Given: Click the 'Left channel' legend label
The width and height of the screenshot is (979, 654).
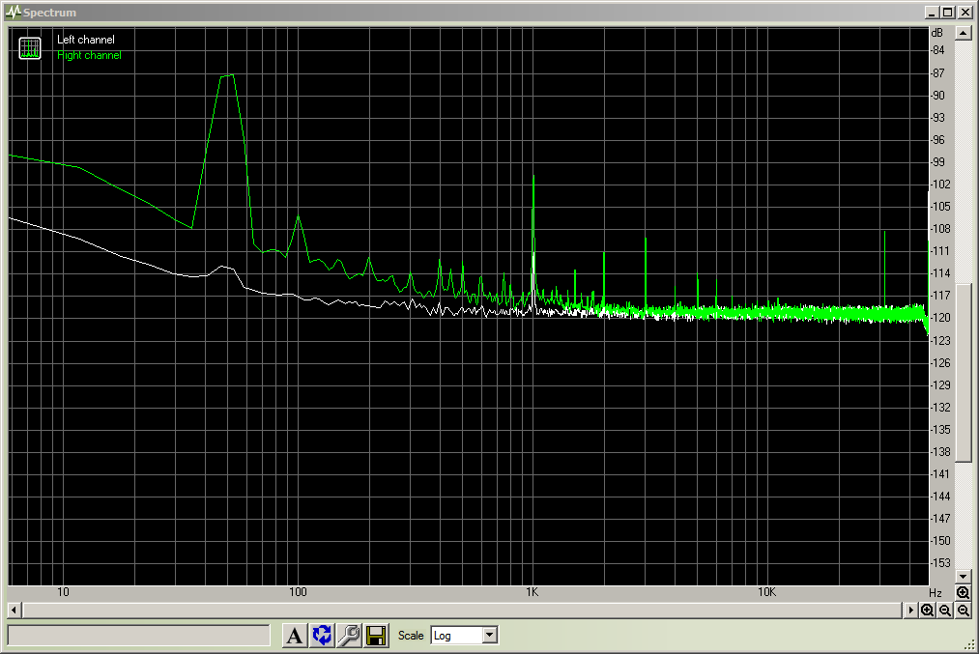Looking at the screenshot, I should [86, 40].
